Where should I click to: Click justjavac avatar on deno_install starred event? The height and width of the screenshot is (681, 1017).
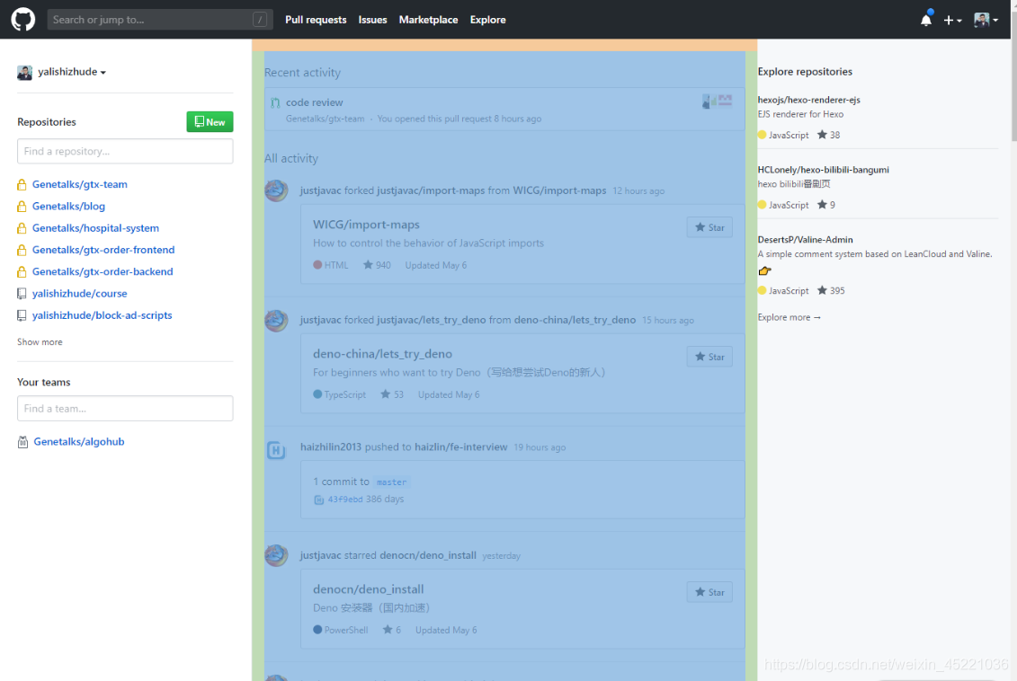(x=276, y=555)
